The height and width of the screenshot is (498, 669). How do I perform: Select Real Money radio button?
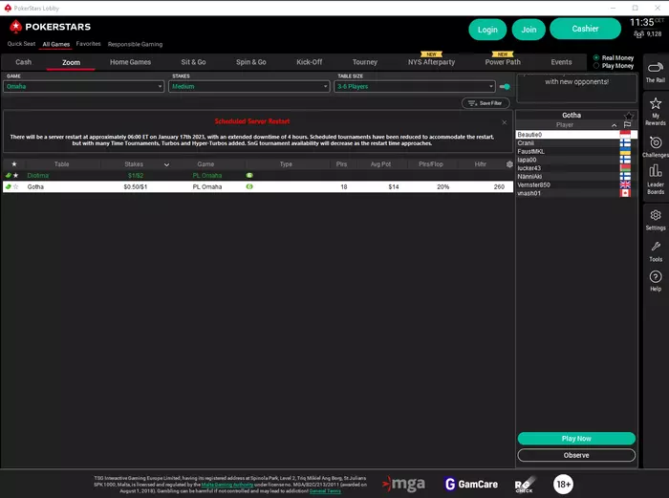(x=596, y=57)
